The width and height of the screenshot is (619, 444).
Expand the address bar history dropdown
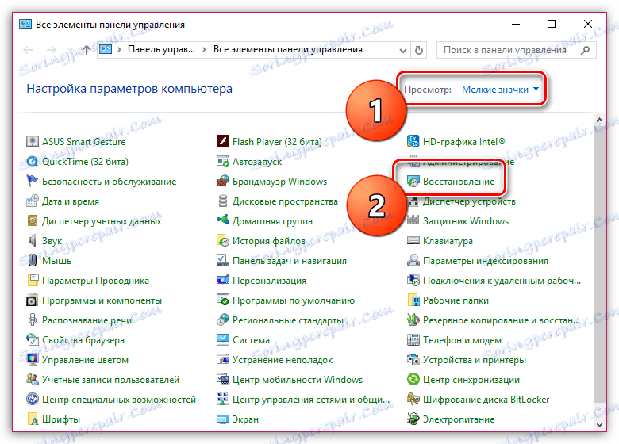click(402, 50)
